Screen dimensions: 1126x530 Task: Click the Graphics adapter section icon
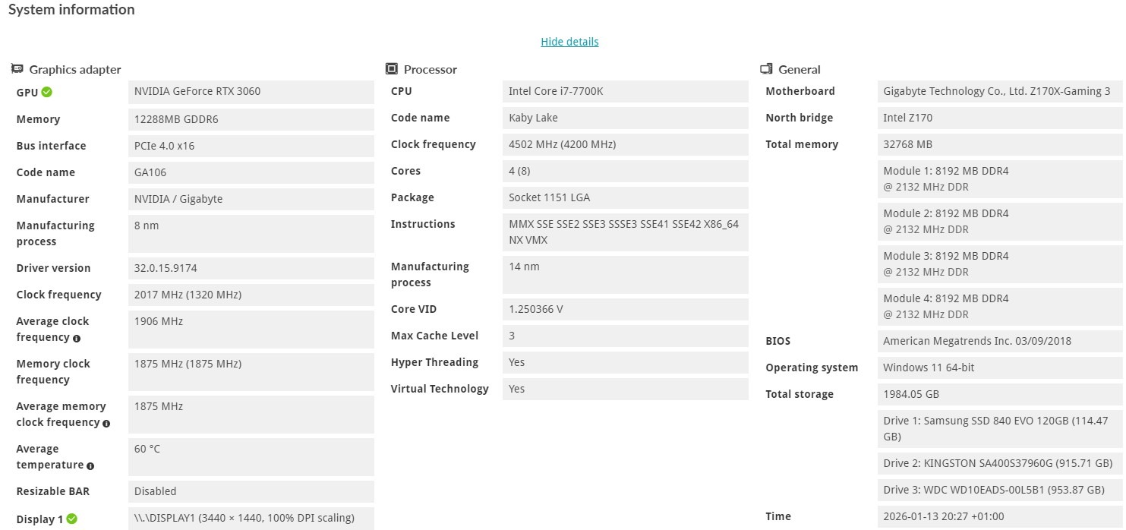pyautogui.click(x=17, y=69)
